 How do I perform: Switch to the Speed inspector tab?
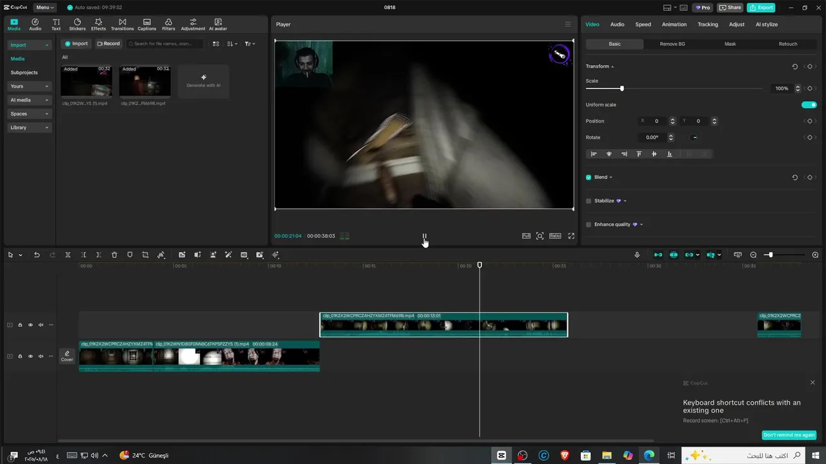tap(643, 24)
